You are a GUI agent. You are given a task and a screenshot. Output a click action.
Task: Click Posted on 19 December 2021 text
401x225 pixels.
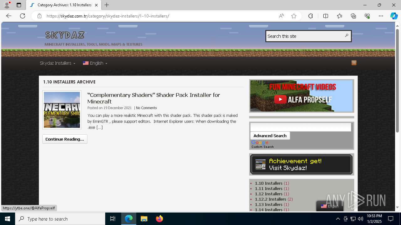coord(109,108)
